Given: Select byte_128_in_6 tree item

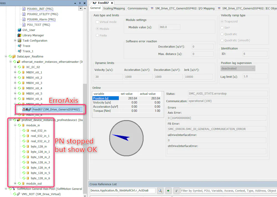Looking at the screenshot, I should point(40,178).
